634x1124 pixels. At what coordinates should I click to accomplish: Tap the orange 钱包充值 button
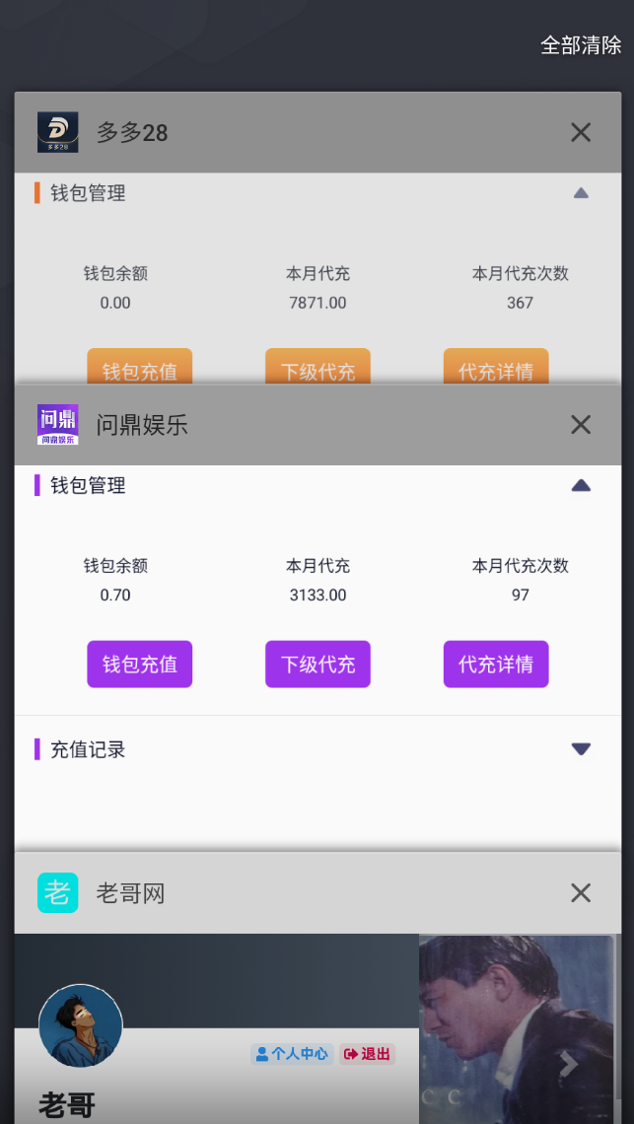click(x=140, y=370)
